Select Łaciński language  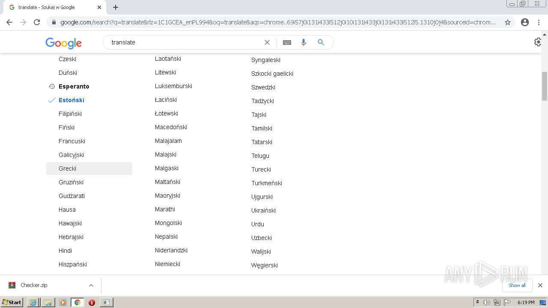pyautogui.click(x=166, y=100)
